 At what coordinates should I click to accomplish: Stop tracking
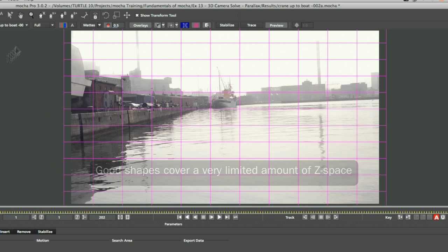[x=321, y=217]
